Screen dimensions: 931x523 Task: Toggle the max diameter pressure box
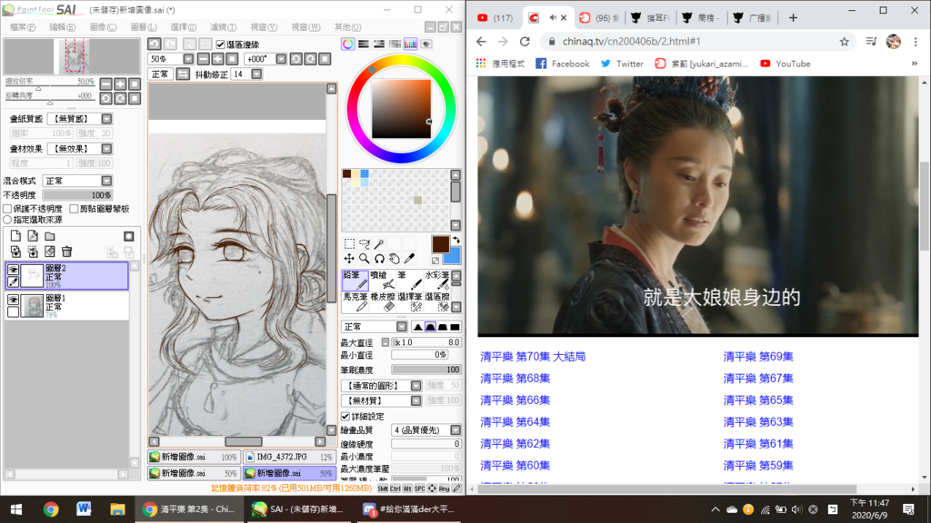385,342
